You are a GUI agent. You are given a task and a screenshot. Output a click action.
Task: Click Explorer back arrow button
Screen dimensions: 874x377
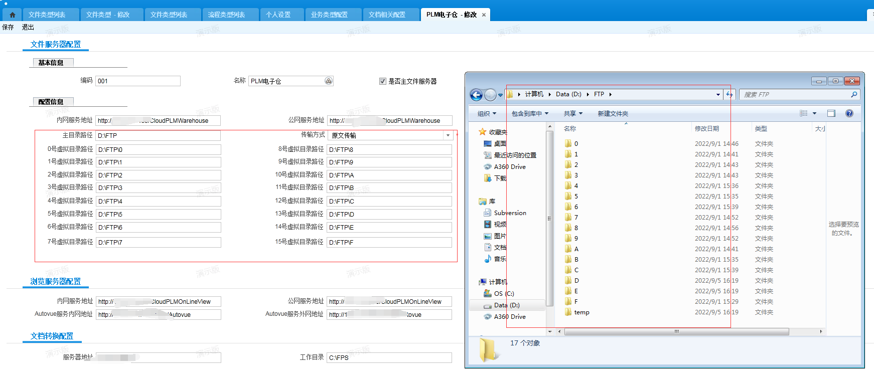[x=476, y=94]
